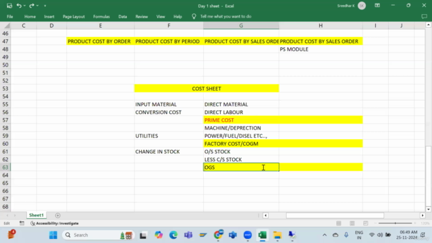Viewport: 432px width, 243px height.
Task: Open the View ribbon tab
Action: pos(161,16)
